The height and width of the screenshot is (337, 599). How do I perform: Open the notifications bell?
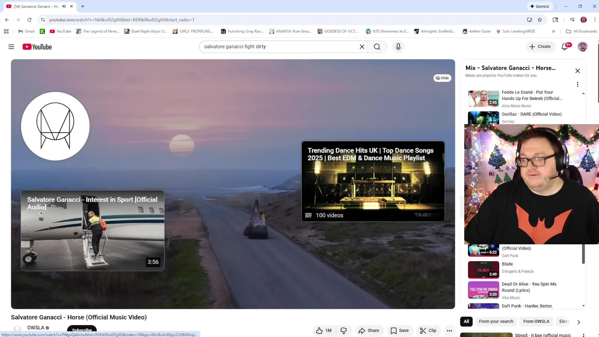(565, 47)
